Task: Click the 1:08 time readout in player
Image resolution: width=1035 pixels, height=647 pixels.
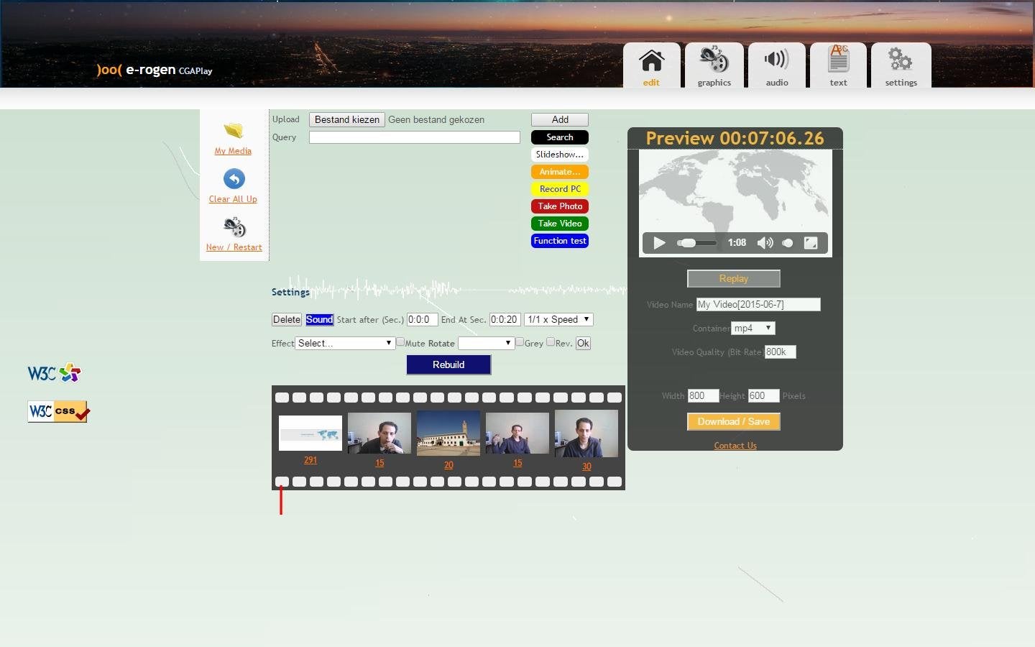Action: click(737, 243)
